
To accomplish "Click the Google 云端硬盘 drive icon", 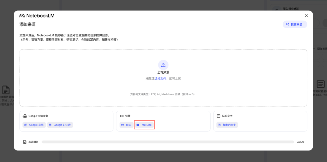I will point(25,116).
